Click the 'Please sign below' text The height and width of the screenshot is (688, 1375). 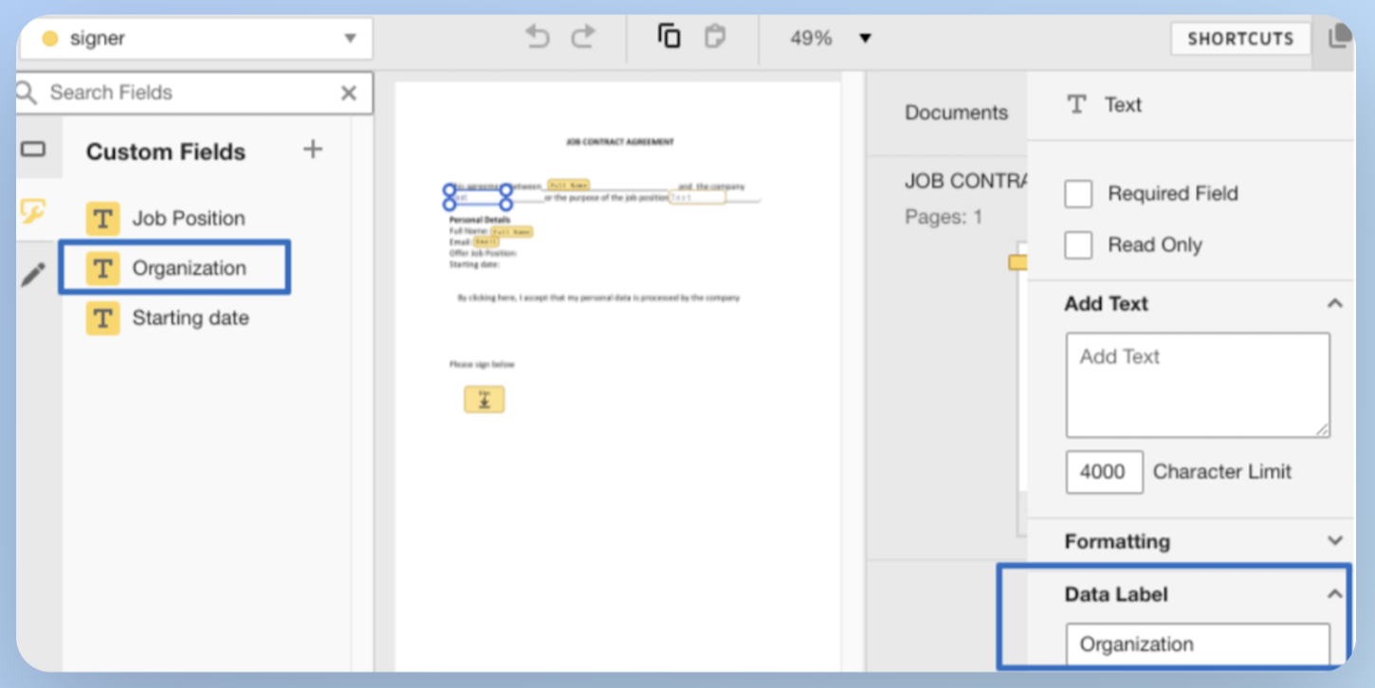click(x=483, y=365)
